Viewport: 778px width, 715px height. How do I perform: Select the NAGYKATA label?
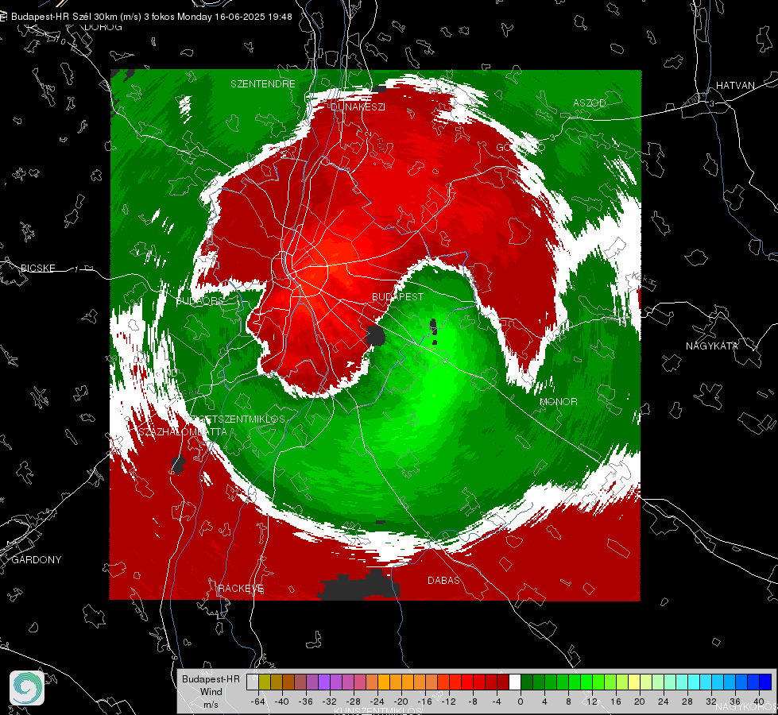(x=712, y=346)
